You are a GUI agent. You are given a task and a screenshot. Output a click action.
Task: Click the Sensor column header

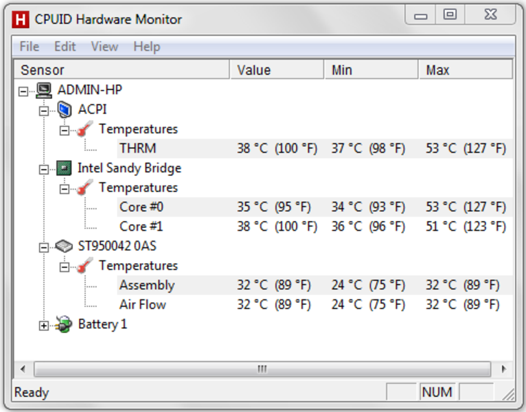click(122, 70)
